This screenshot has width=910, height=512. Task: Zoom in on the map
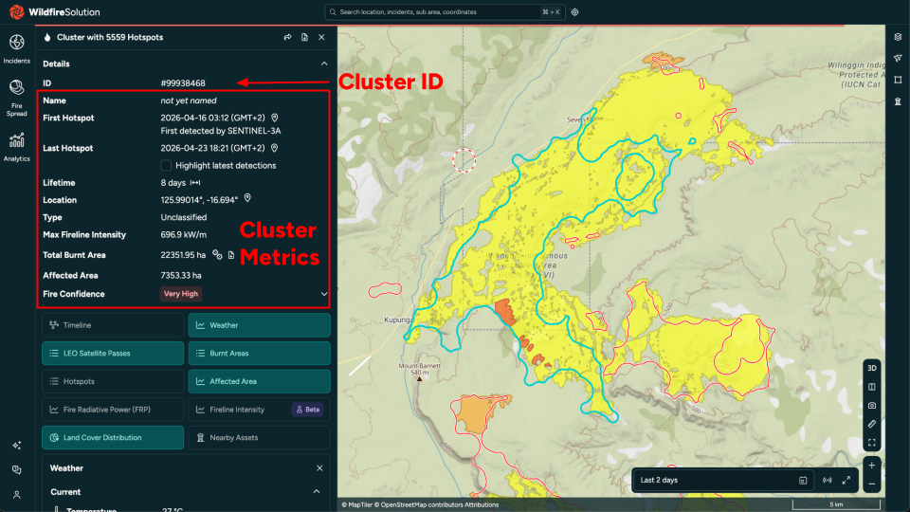coord(872,465)
